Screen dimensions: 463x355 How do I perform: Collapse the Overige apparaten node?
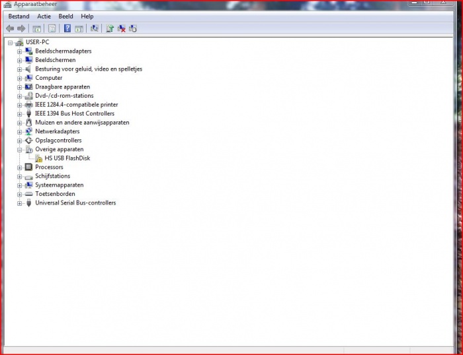pos(19,150)
